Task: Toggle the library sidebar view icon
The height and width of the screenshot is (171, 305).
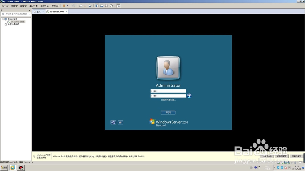Action: [x=97, y=5]
